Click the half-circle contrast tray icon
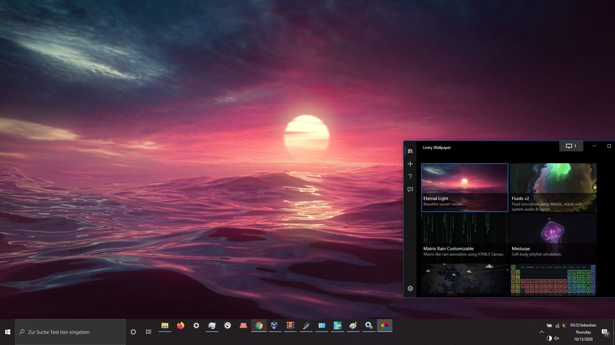 (549, 338)
